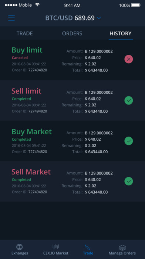Select the HISTORY tab
145x259 pixels.
click(121, 33)
